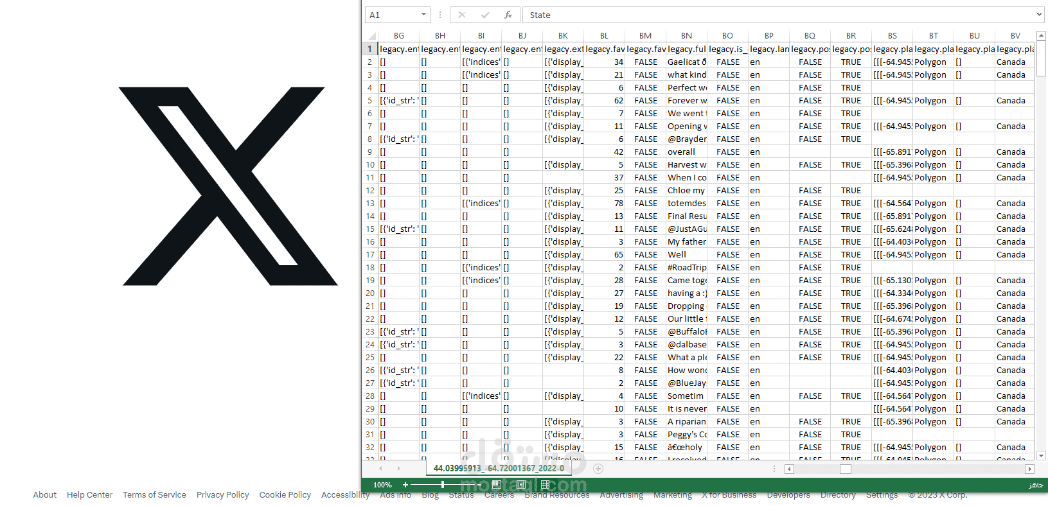The height and width of the screenshot is (506, 1048).
Task: Open the Name Box dropdown arrow
Action: click(423, 15)
